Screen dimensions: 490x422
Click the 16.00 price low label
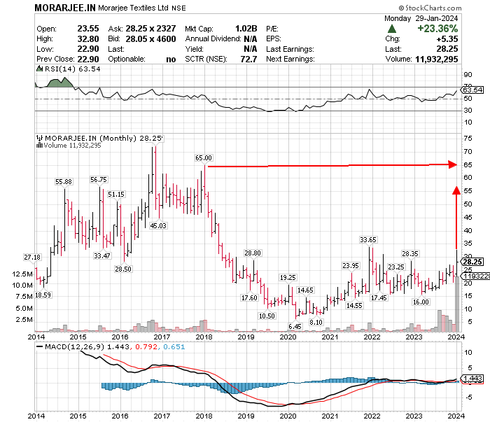coord(421,302)
